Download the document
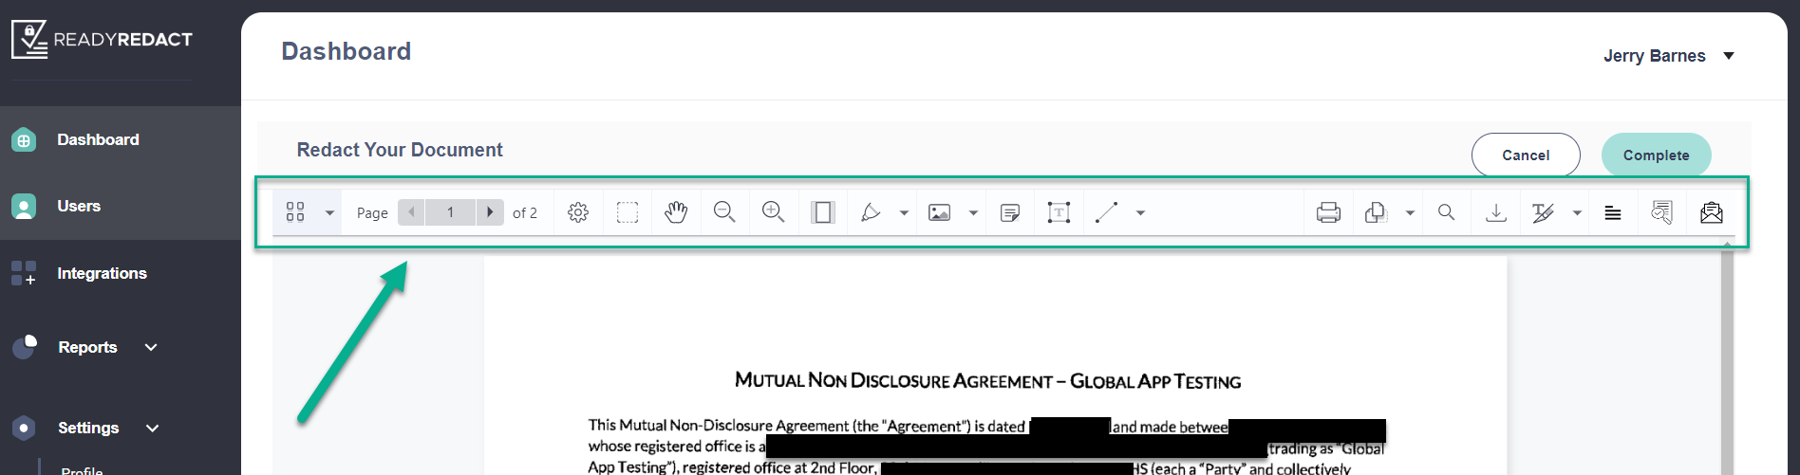 coord(1496,212)
